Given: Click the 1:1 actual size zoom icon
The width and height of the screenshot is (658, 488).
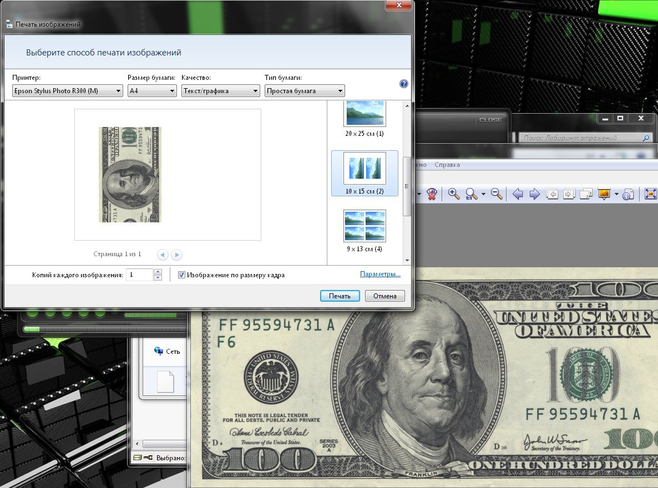Looking at the screenshot, I should (x=471, y=194).
